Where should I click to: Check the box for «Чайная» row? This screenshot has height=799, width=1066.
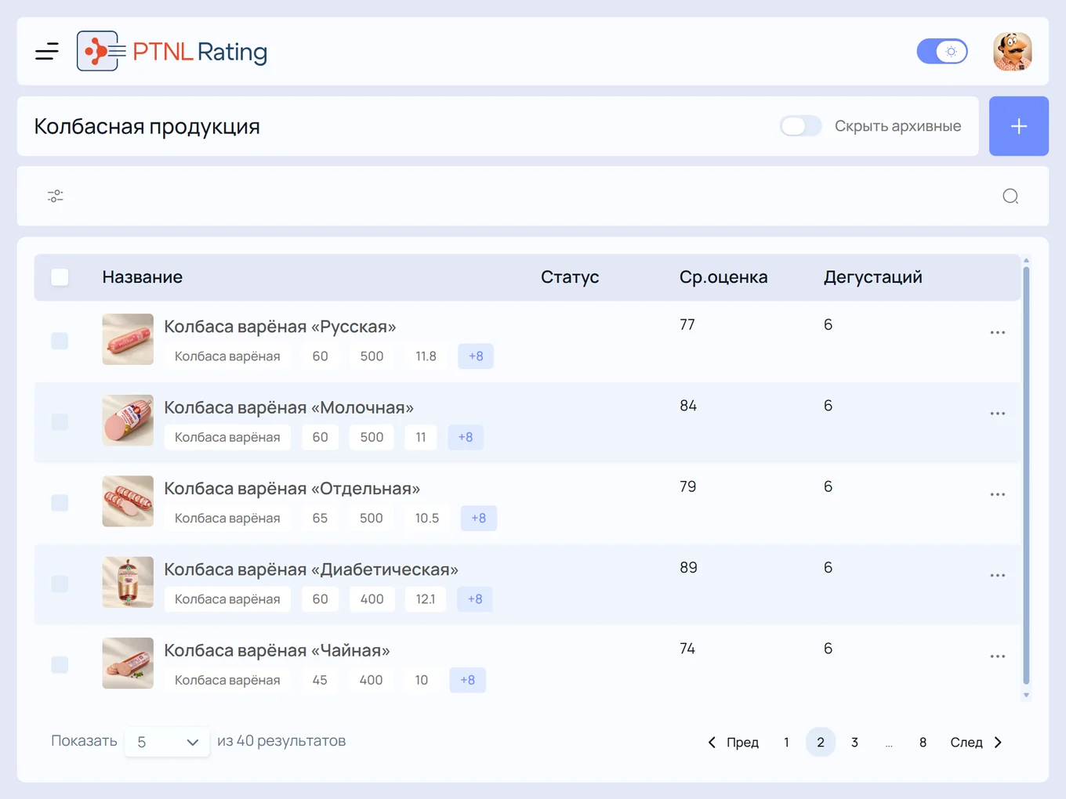pos(60,664)
